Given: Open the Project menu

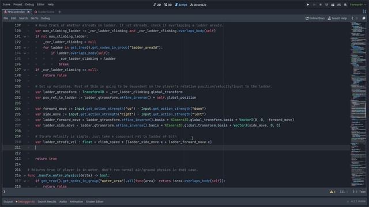Looking at the screenshot, I should coord(18,5).
